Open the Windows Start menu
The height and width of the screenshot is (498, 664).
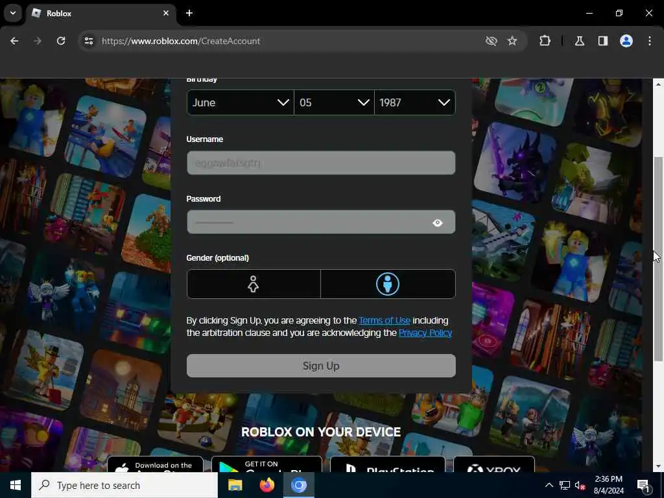(x=16, y=485)
